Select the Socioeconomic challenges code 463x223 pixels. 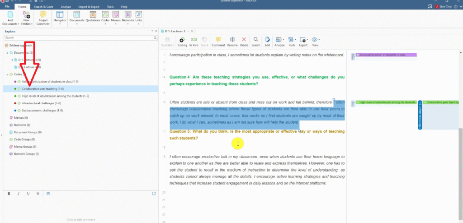(42, 110)
